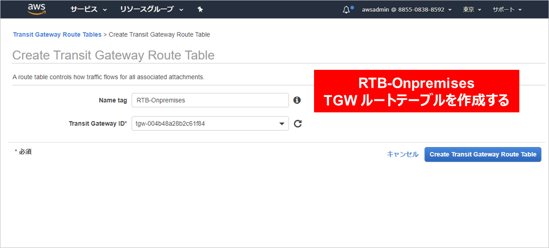Focus the Name tag text field
Image resolution: width=549 pixels, height=248 pixels.
[x=210, y=100]
